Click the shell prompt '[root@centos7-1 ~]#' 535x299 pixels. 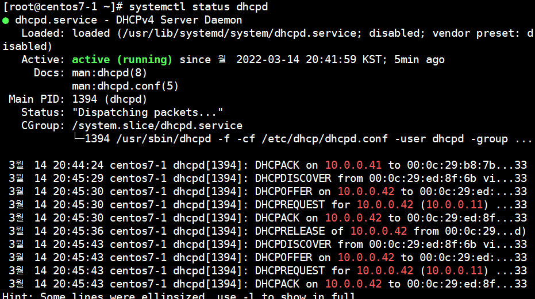(63, 7)
